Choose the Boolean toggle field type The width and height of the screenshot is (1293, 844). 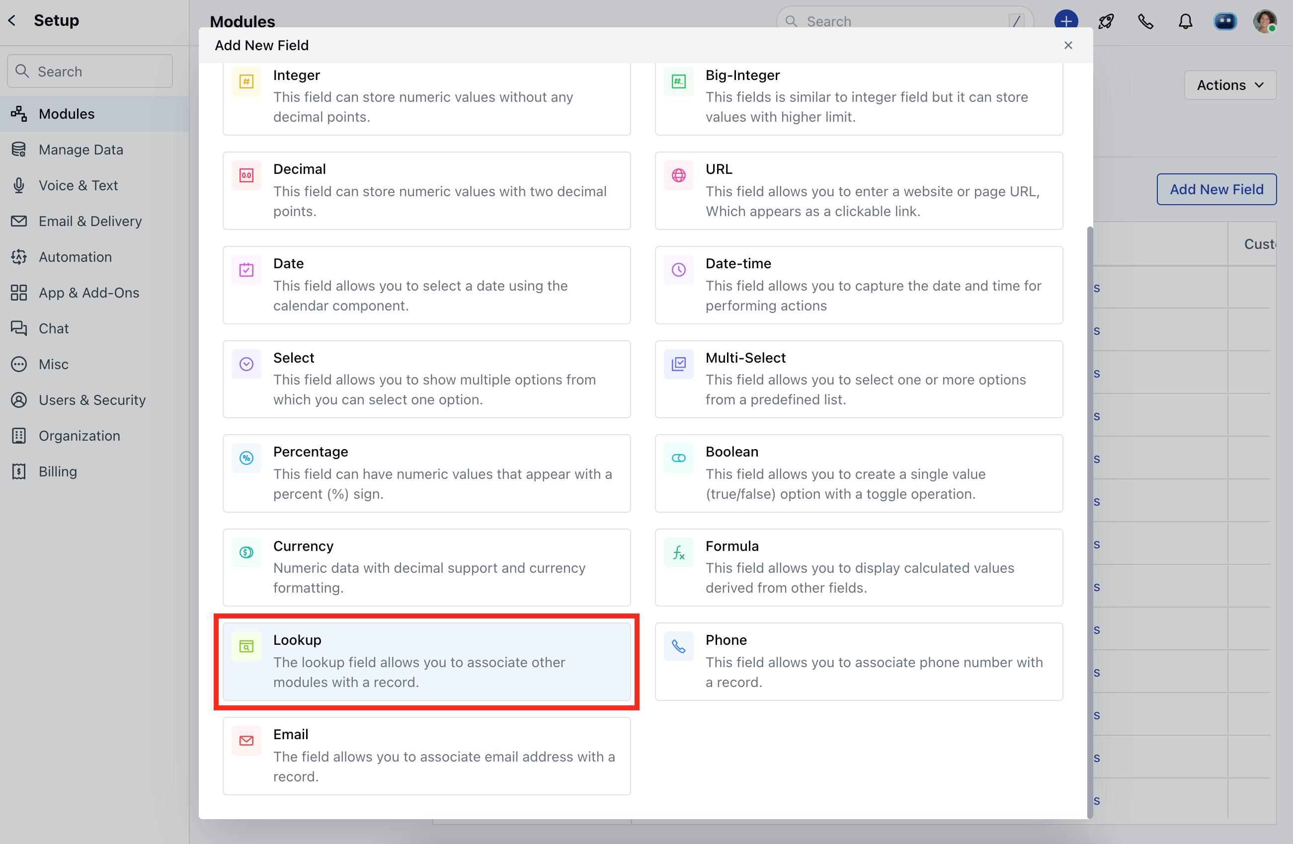coord(858,472)
